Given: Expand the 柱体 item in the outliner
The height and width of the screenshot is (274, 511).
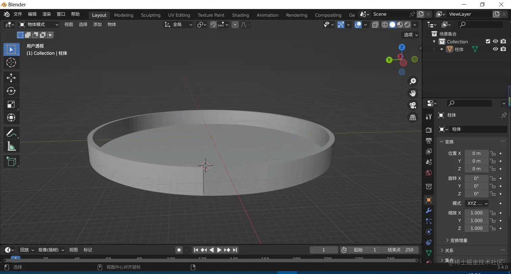Looking at the screenshot, I should point(442,49).
